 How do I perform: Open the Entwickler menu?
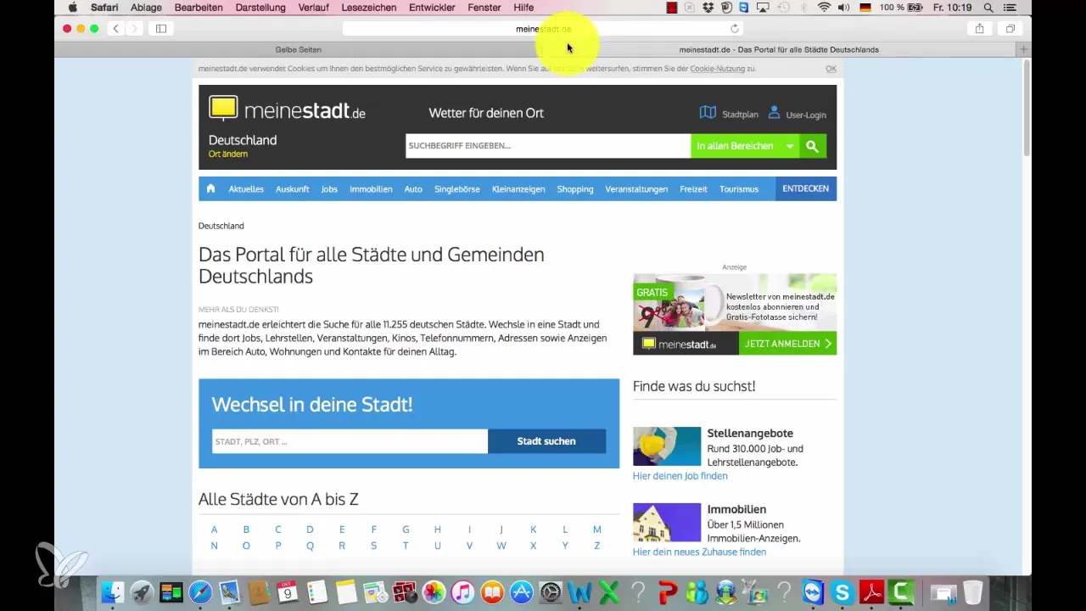click(x=431, y=8)
